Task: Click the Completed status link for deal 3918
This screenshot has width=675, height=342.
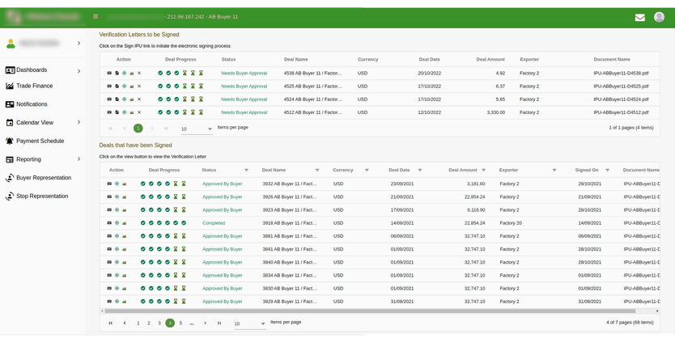Action: pos(214,223)
